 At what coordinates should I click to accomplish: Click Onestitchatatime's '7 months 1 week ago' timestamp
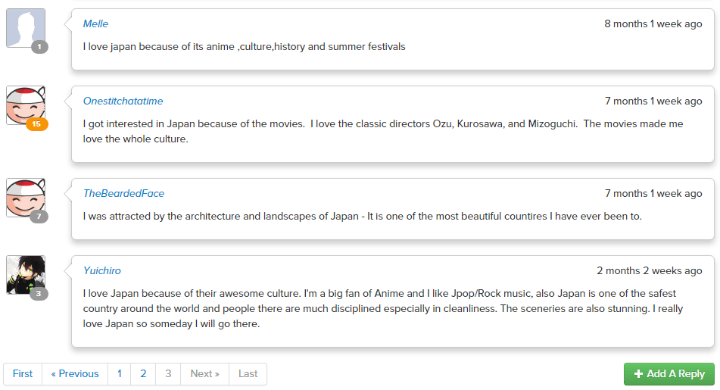point(653,101)
